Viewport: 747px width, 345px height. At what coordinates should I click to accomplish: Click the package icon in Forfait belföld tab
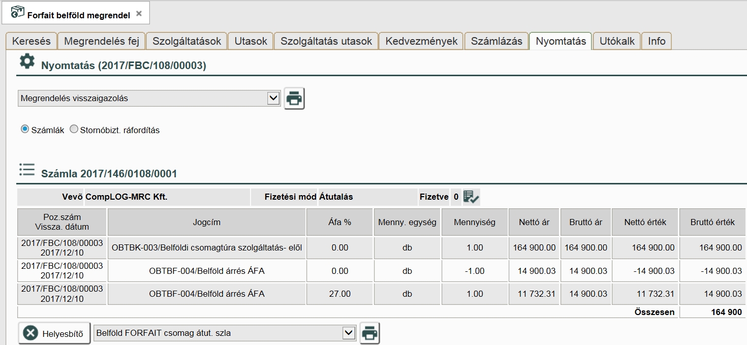click(x=17, y=13)
